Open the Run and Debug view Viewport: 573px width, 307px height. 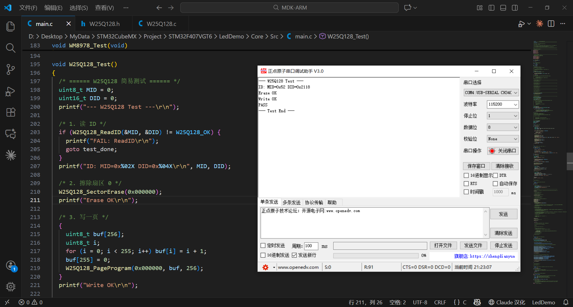pos(11,91)
